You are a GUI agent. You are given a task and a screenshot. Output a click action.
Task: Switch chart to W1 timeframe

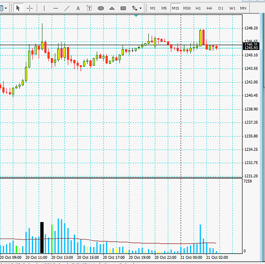click(x=232, y=8)
